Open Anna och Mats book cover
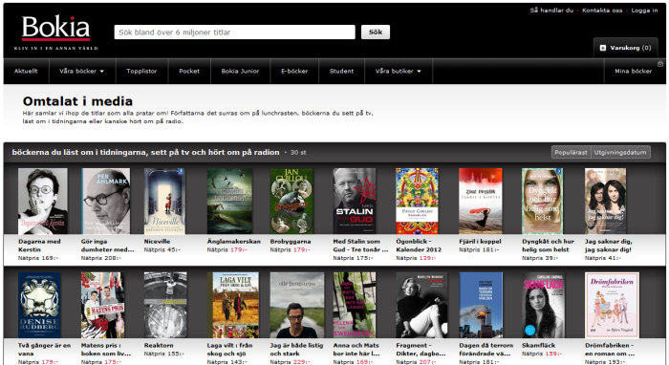The height and width of the screenshot is (365, 669). [355, 305]
